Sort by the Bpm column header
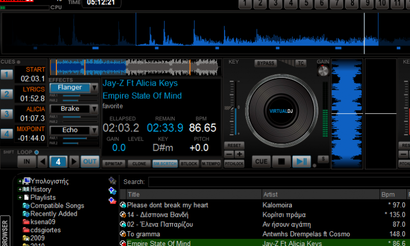The width and height of the screenshot is (410, 246). click(x=393, y=195)
